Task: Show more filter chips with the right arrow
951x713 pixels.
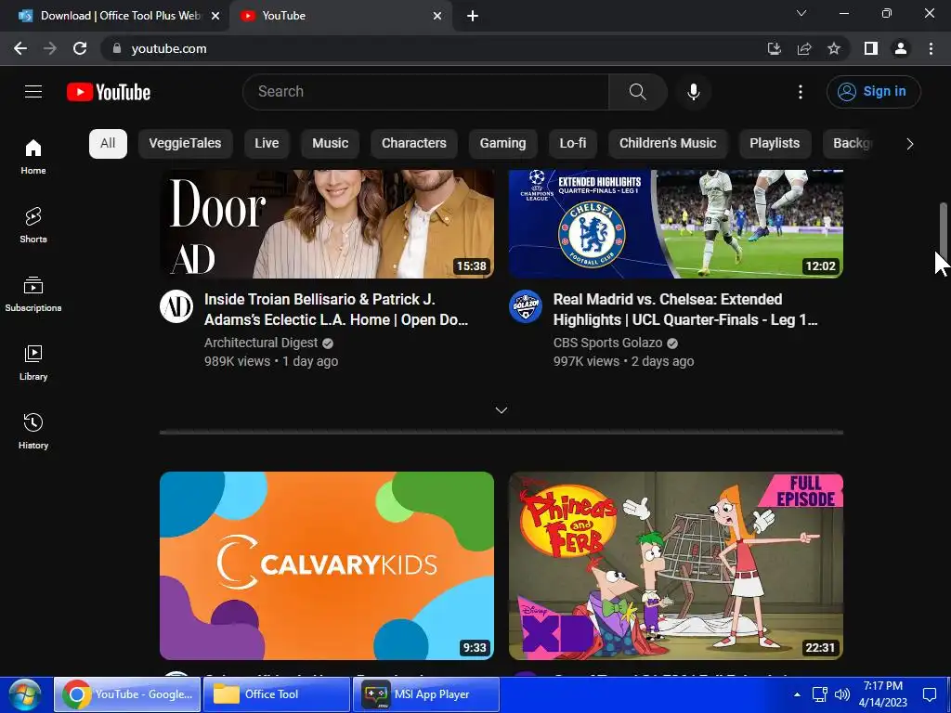Action: tap(910, 144)
